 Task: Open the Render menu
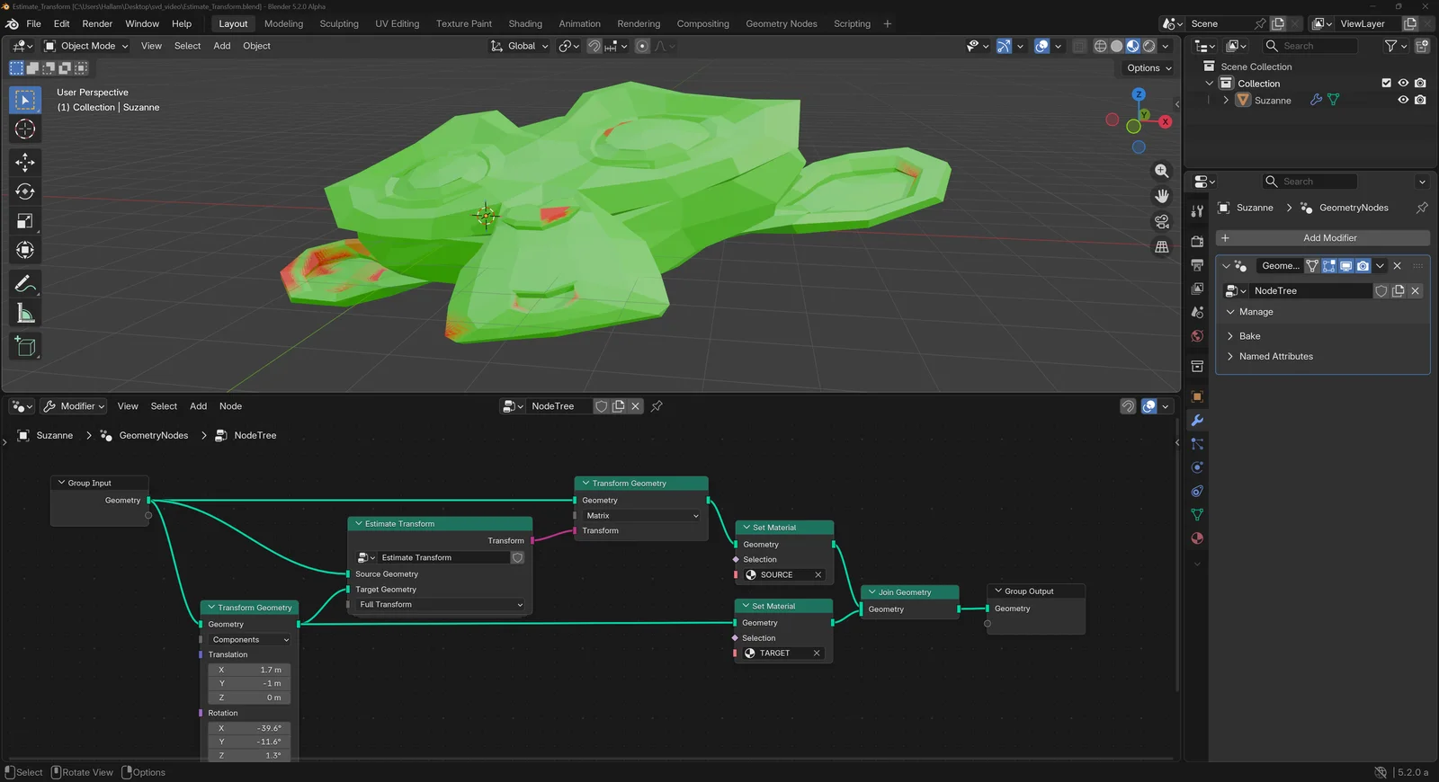[97, 23]
